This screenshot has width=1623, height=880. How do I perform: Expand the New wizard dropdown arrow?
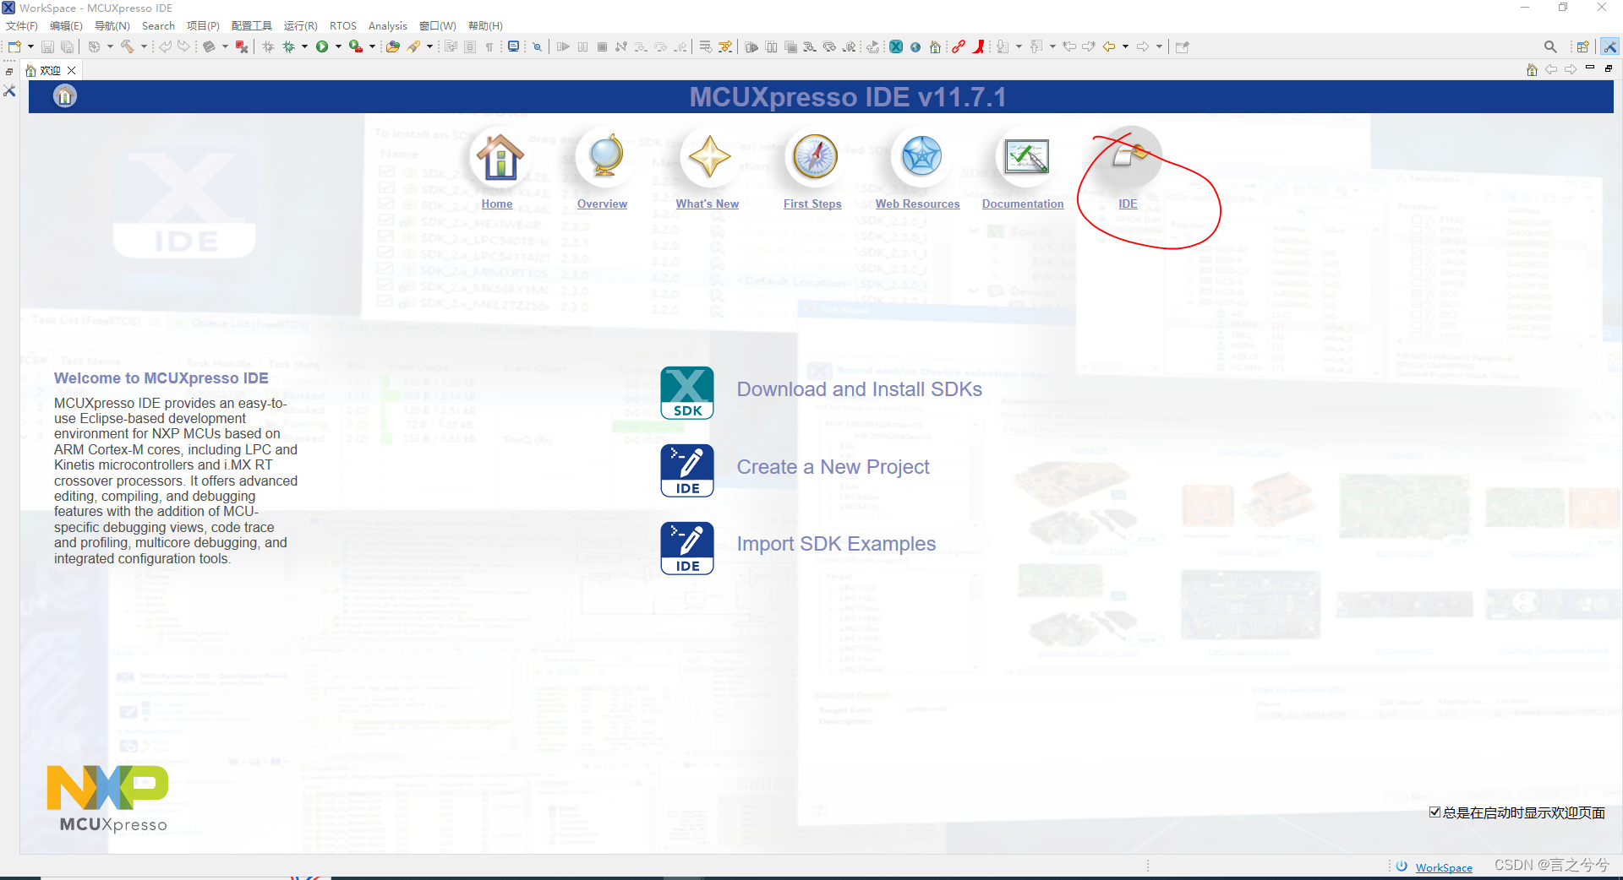tap(30, 46)
